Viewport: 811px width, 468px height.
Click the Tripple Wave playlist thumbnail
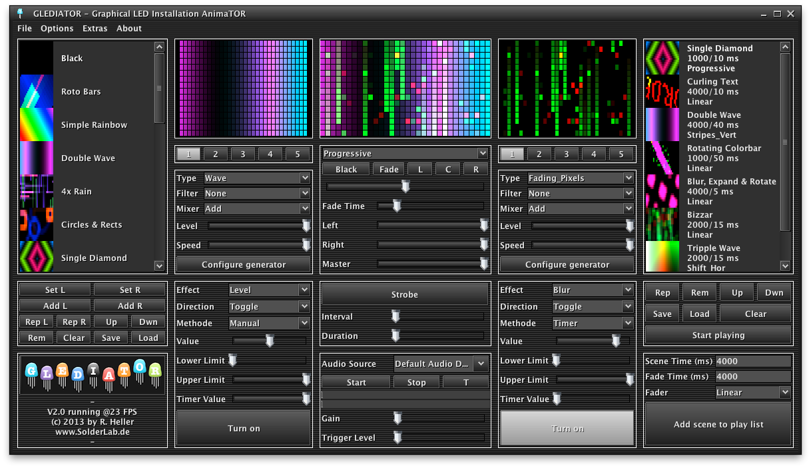click(x=662, y=257)
